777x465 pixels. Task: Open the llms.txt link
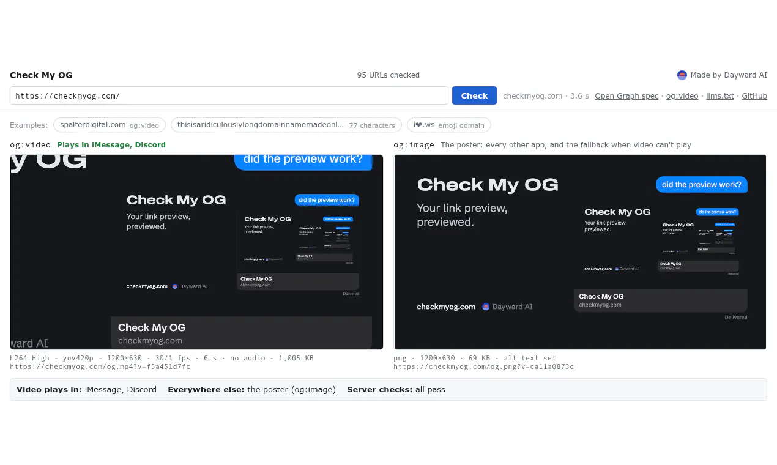[719, 96]
